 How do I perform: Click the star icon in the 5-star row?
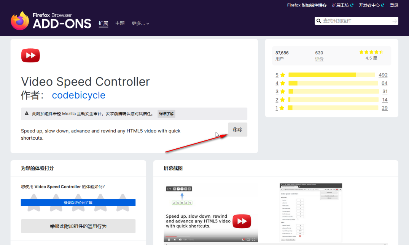(x=283, y=75)
